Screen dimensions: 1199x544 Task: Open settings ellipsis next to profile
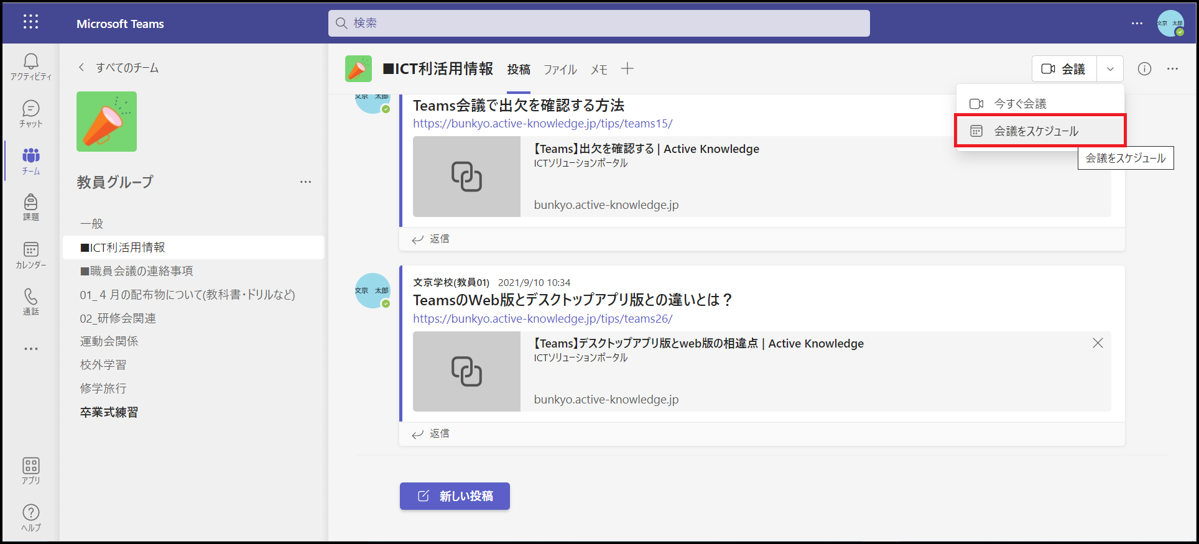tap(1137, 23)
